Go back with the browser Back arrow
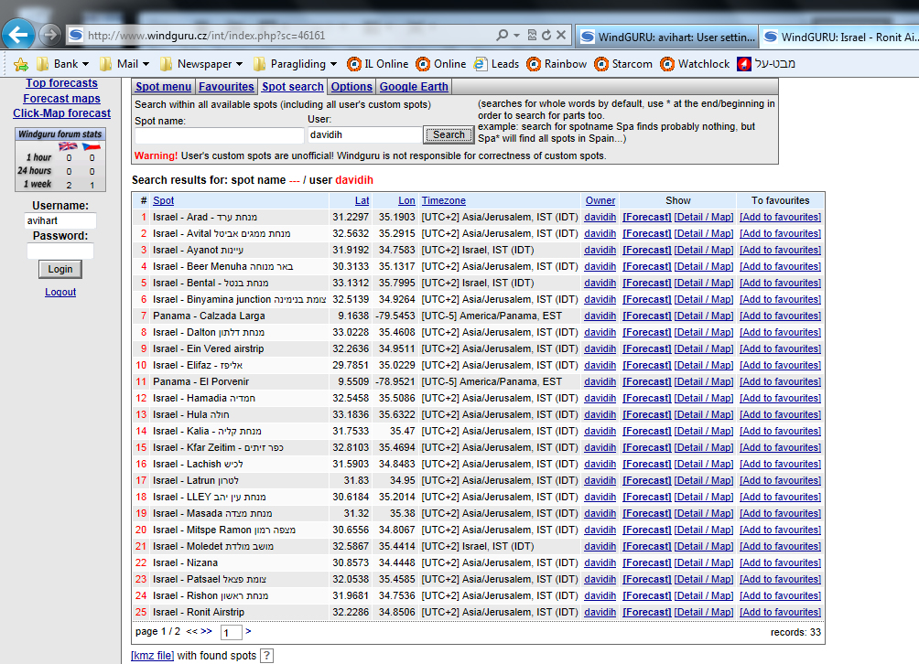Viewport: 919px width, 664px height. pos(17,35)
